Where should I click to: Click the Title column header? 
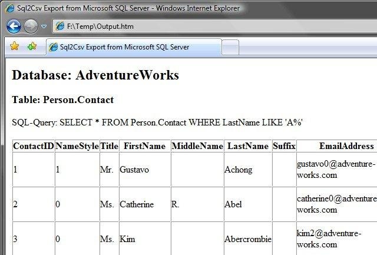point(110,146)
